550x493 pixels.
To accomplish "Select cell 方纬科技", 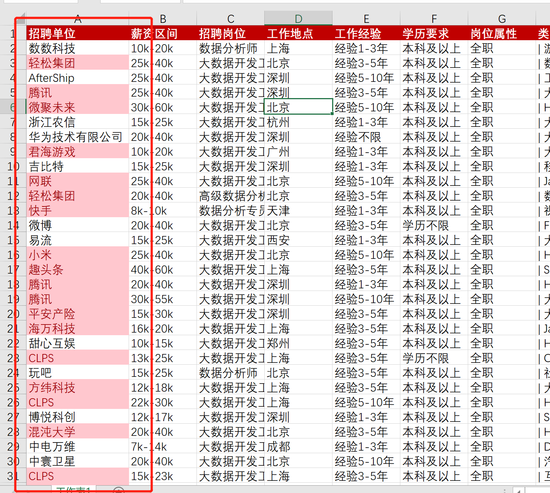I will point(77,388).
